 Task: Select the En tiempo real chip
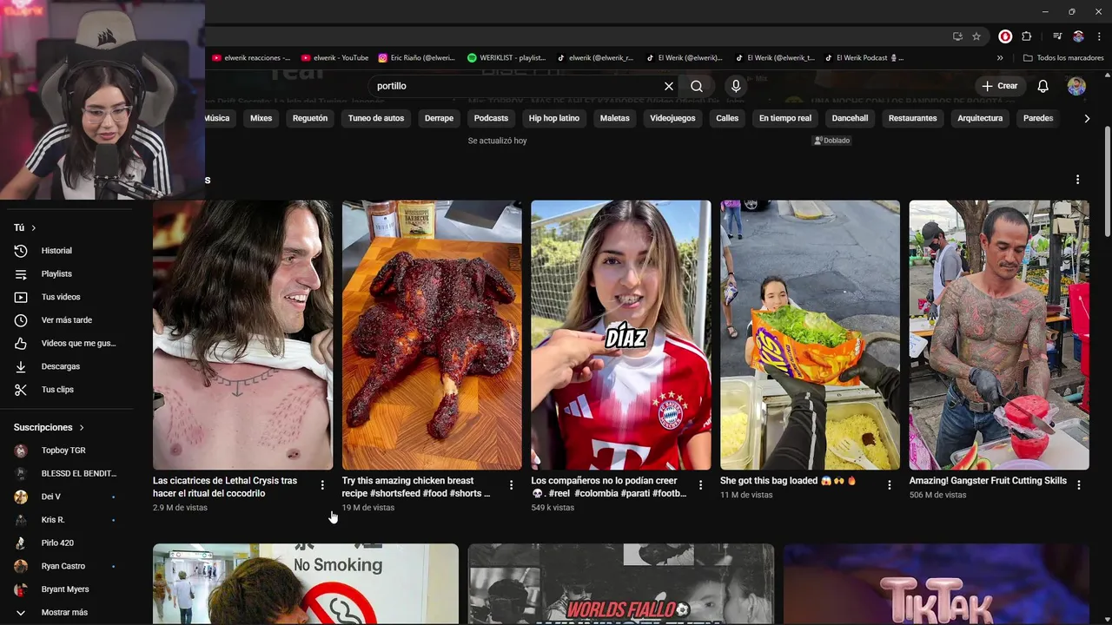click(x=785, y=118)
